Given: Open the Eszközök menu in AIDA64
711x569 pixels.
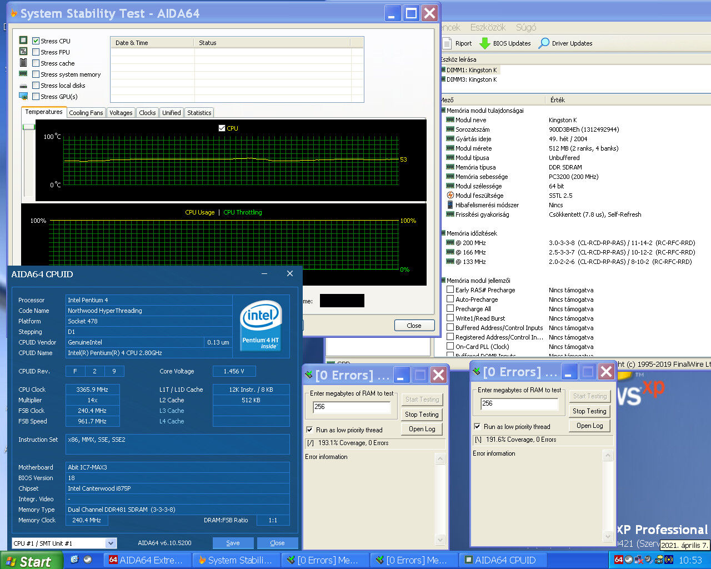Looking at the screenshot, I should pos(488,27).
